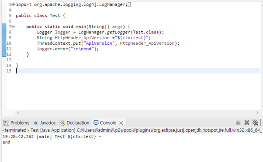Click the Console monitor icon

(x=96, y=123)
